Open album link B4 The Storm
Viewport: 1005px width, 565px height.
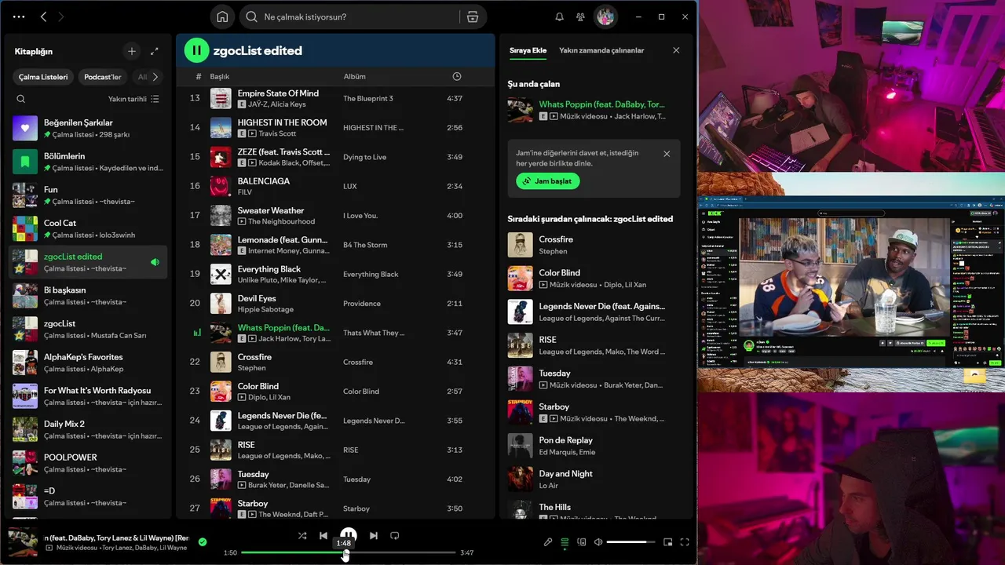(x=365, y=245)
